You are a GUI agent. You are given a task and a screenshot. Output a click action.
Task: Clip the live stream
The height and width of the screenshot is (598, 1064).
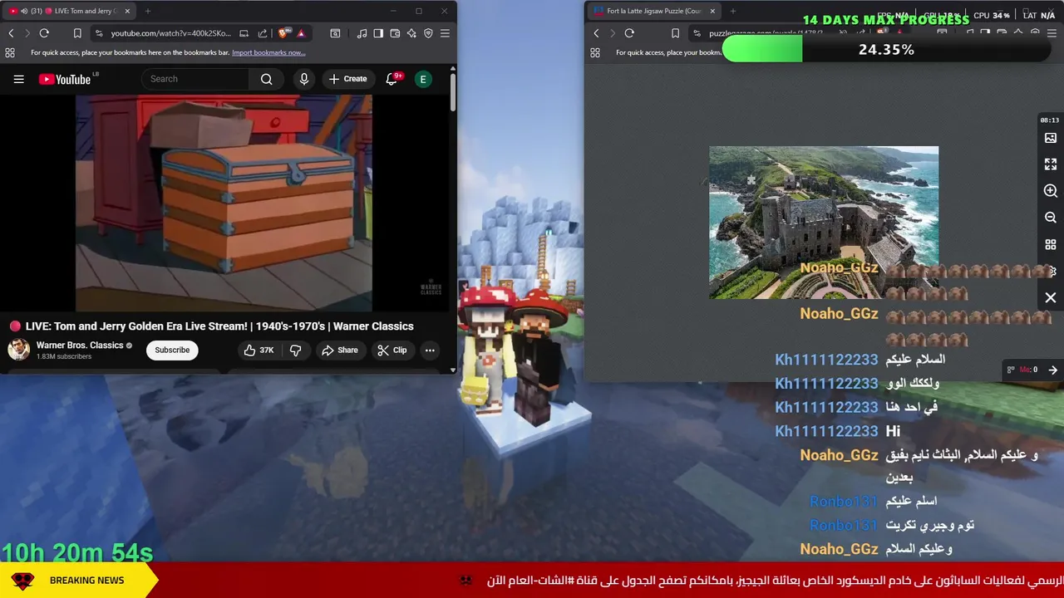click(x=392, y=350)
